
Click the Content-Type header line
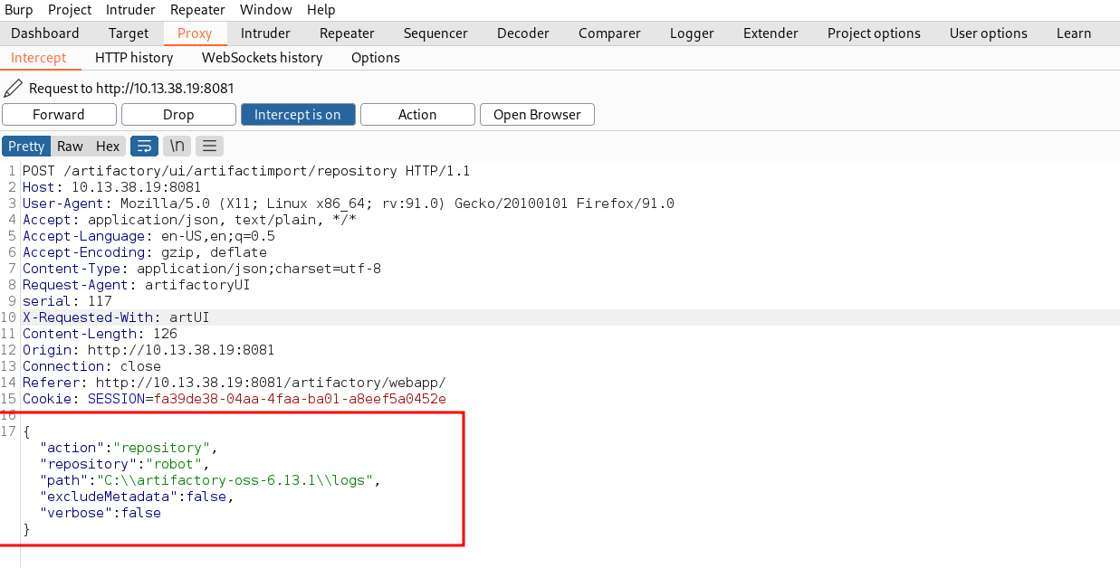tap(202, 269)
